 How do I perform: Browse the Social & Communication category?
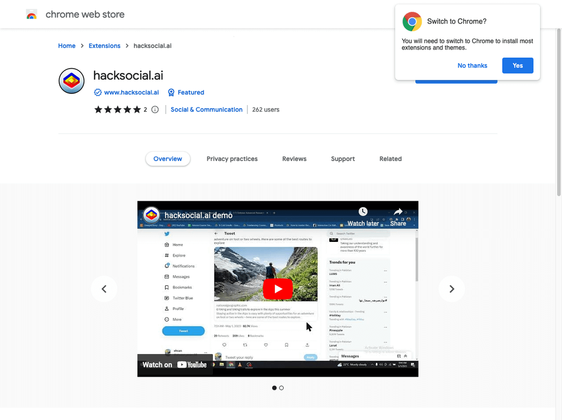tap(206, 109)
